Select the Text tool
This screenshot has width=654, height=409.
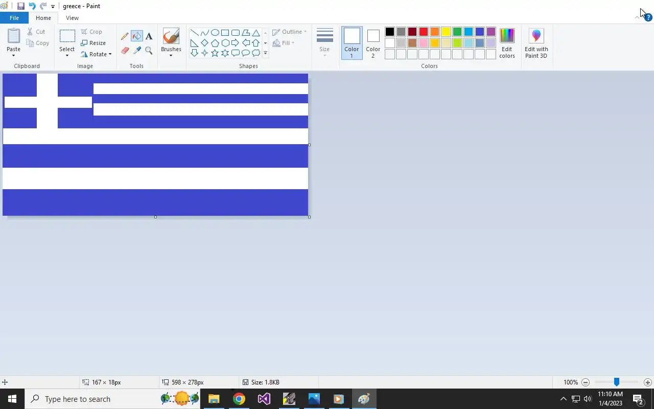[149, 36]
